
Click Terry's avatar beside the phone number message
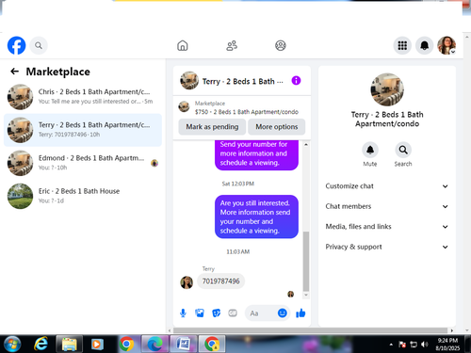point(187,282)
